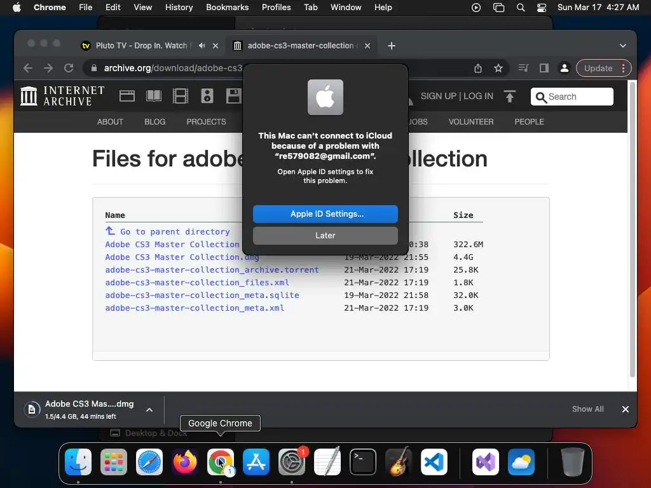Open Internet Archive Texts book icon
The image size is (651, 488).
(x=154, y=96)
